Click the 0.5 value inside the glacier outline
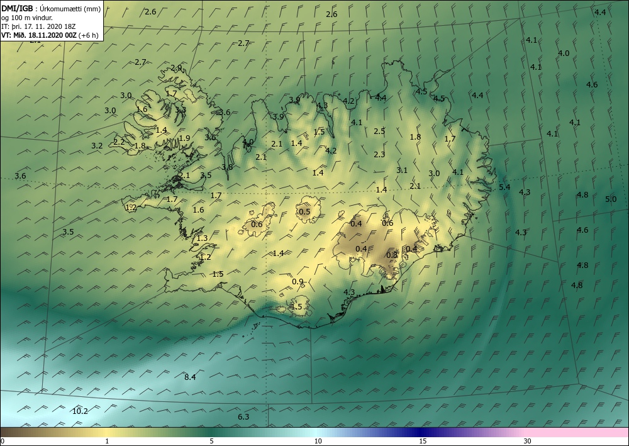The width and height of the screenshot is (629, 446). (x=305, y=211)
